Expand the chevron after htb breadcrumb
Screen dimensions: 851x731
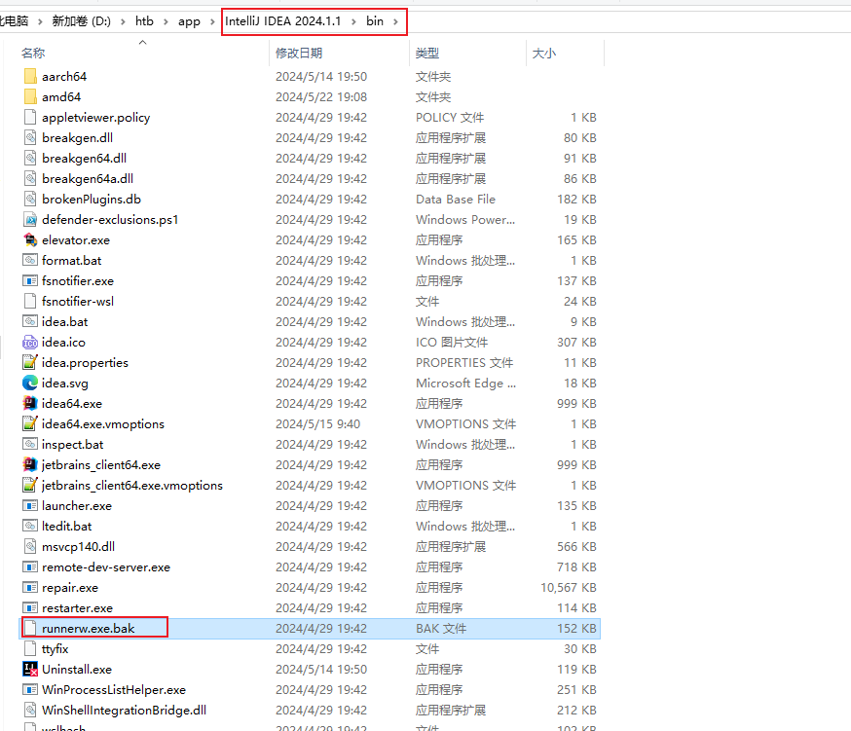166,21
